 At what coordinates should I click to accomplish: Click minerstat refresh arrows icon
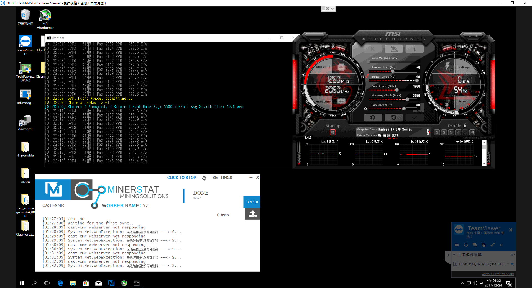pyautogui.click(x=204, y=178)
